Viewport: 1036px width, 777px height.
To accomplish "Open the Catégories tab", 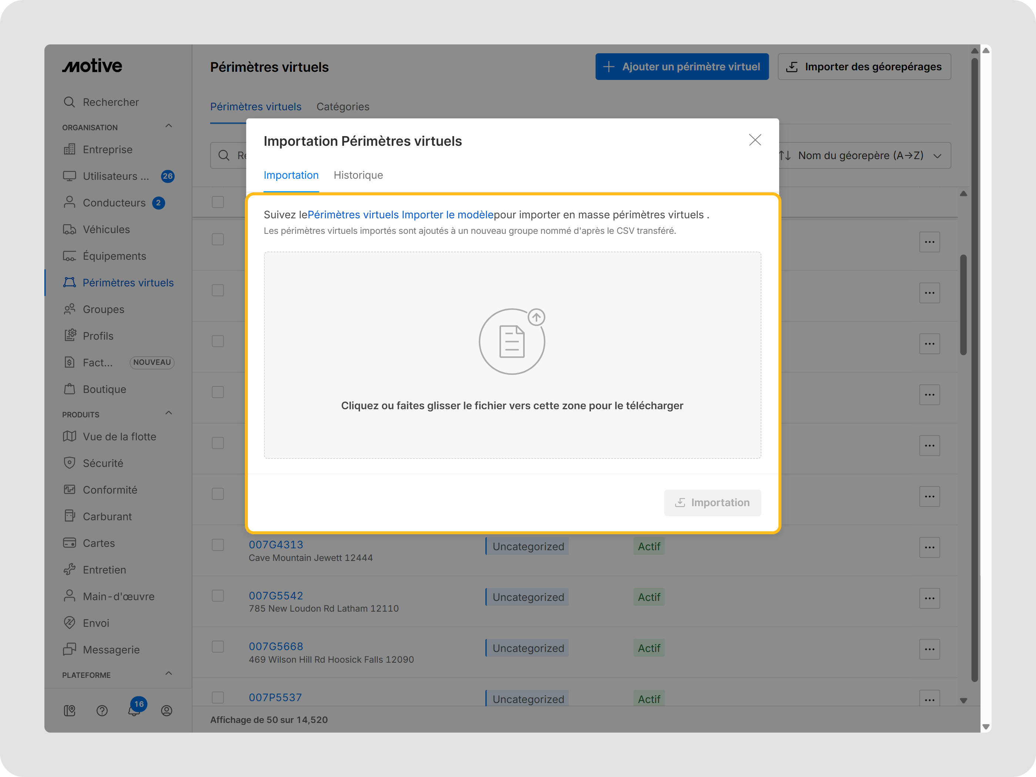I will pyautogui.click(x=343, y=106).
